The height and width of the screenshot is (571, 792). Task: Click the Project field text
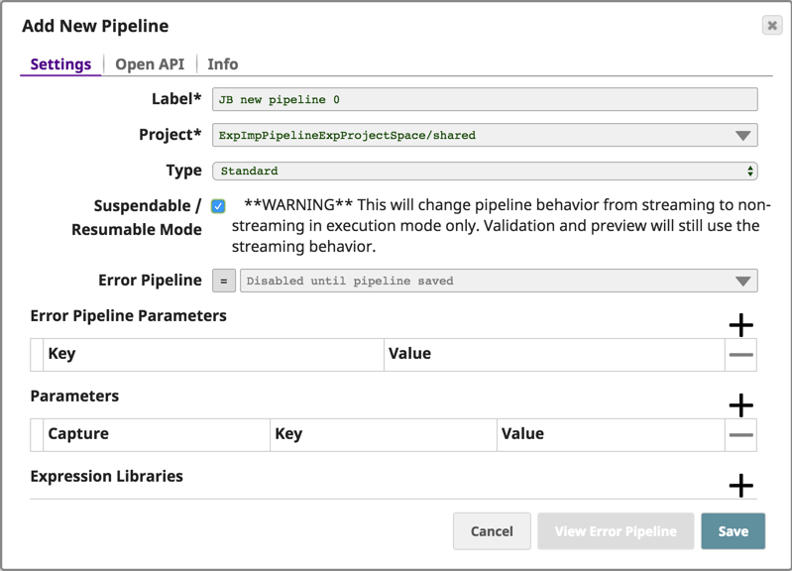click(347, 136)
